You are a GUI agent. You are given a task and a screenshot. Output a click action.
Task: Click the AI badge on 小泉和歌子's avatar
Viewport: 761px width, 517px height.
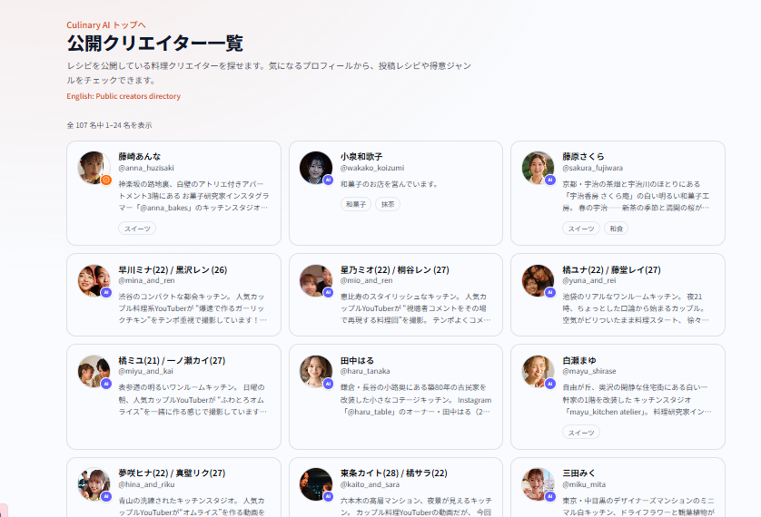328,180
